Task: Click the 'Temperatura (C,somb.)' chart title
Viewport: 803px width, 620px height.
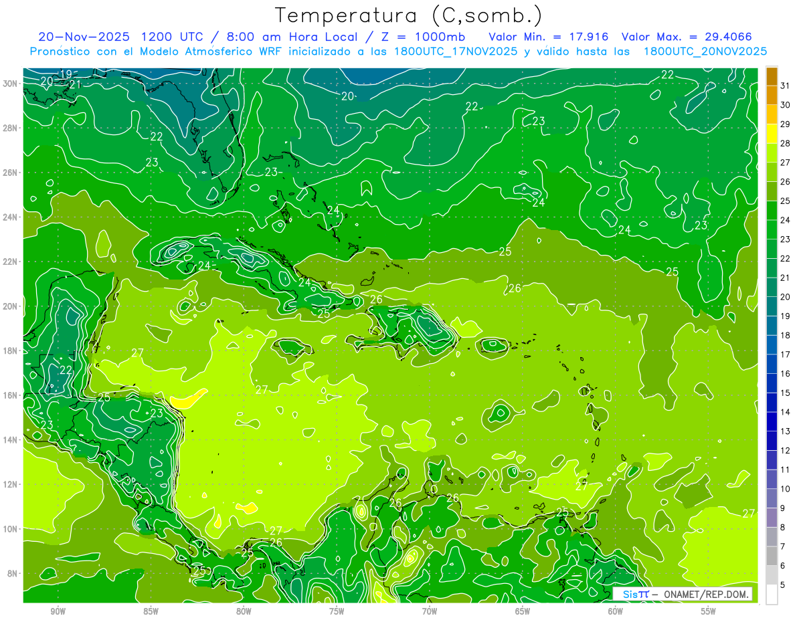Action: point(409,15)
